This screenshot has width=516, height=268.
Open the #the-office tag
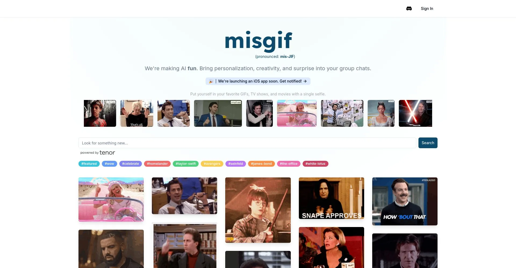click(289, 164)
